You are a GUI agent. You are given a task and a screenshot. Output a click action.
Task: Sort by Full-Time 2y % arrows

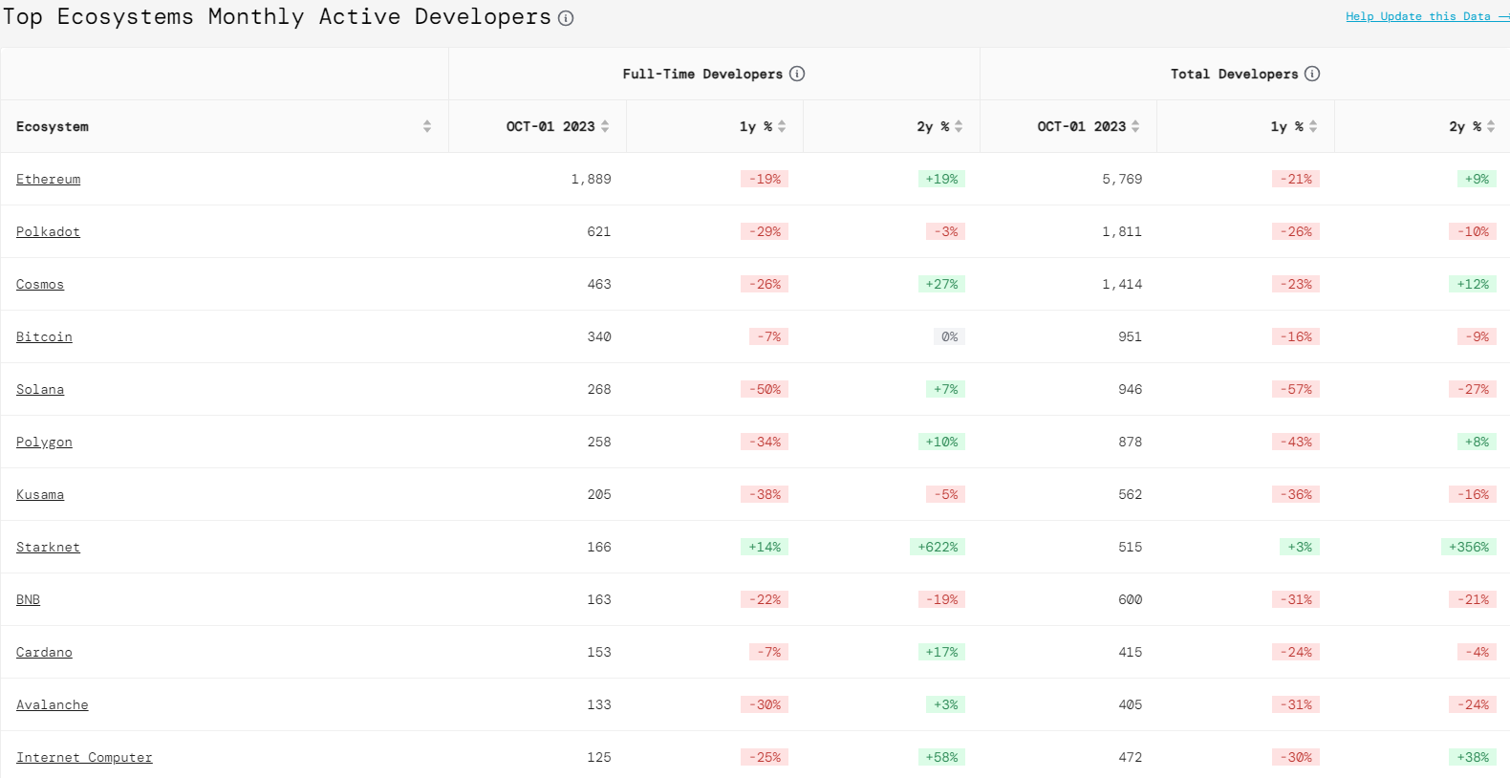point(959,126)
